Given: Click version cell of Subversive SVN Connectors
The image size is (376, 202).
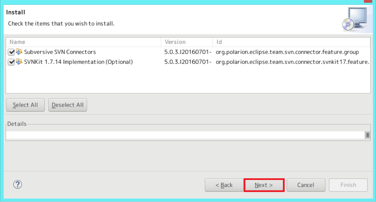Looking at the screenshot, I should 188,52.
